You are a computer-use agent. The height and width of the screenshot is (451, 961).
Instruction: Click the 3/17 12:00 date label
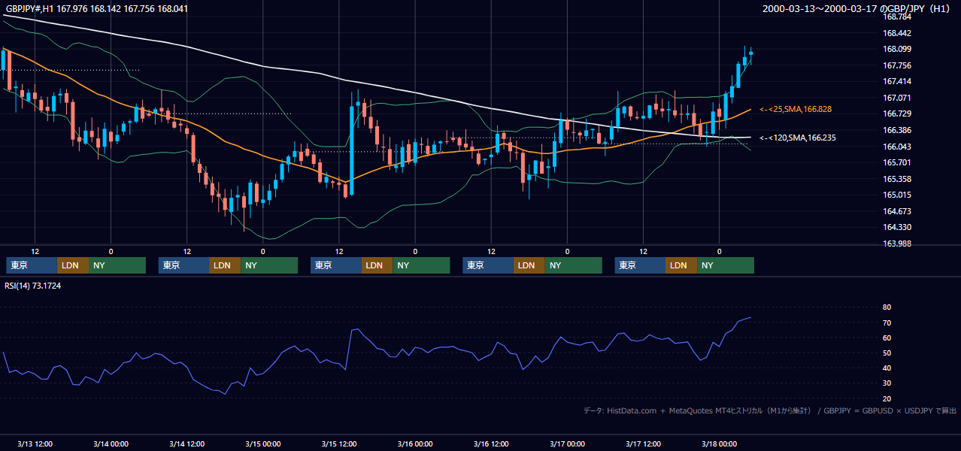click(643, 444)
